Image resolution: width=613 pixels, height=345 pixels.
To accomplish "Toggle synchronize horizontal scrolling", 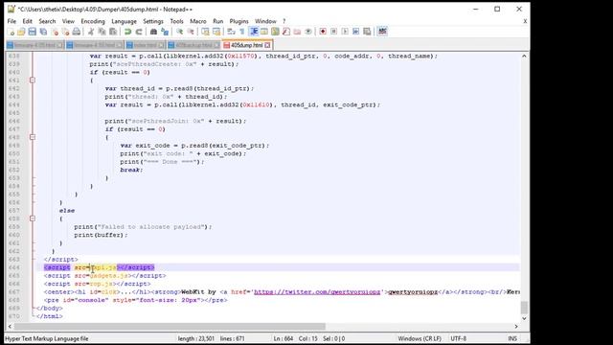I will (216, 32).
